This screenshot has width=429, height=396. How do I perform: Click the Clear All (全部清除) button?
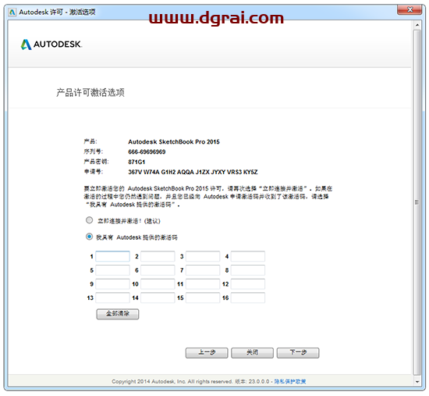pyautogui.click(x=118, y=314)
